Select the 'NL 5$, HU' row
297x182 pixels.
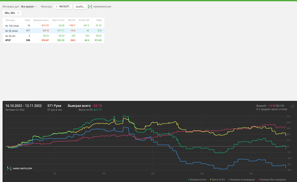[53, 36]
